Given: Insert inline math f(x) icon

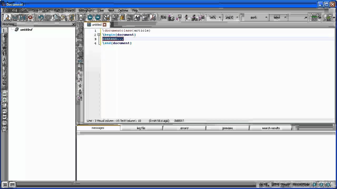Looking at the screenshot, I should click(163, 17).
